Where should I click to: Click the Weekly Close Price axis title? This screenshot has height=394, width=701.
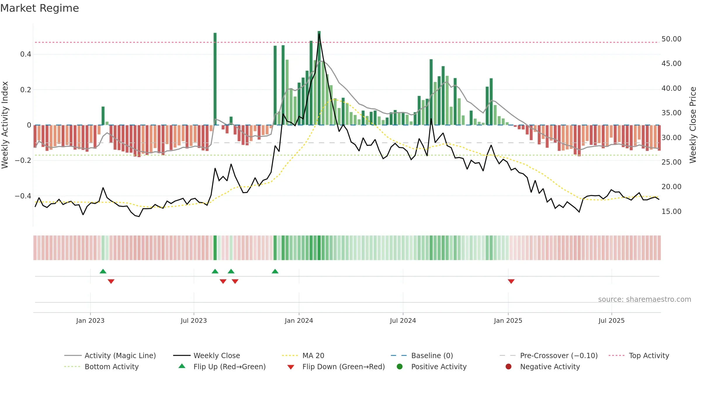[x=693, y=125]
